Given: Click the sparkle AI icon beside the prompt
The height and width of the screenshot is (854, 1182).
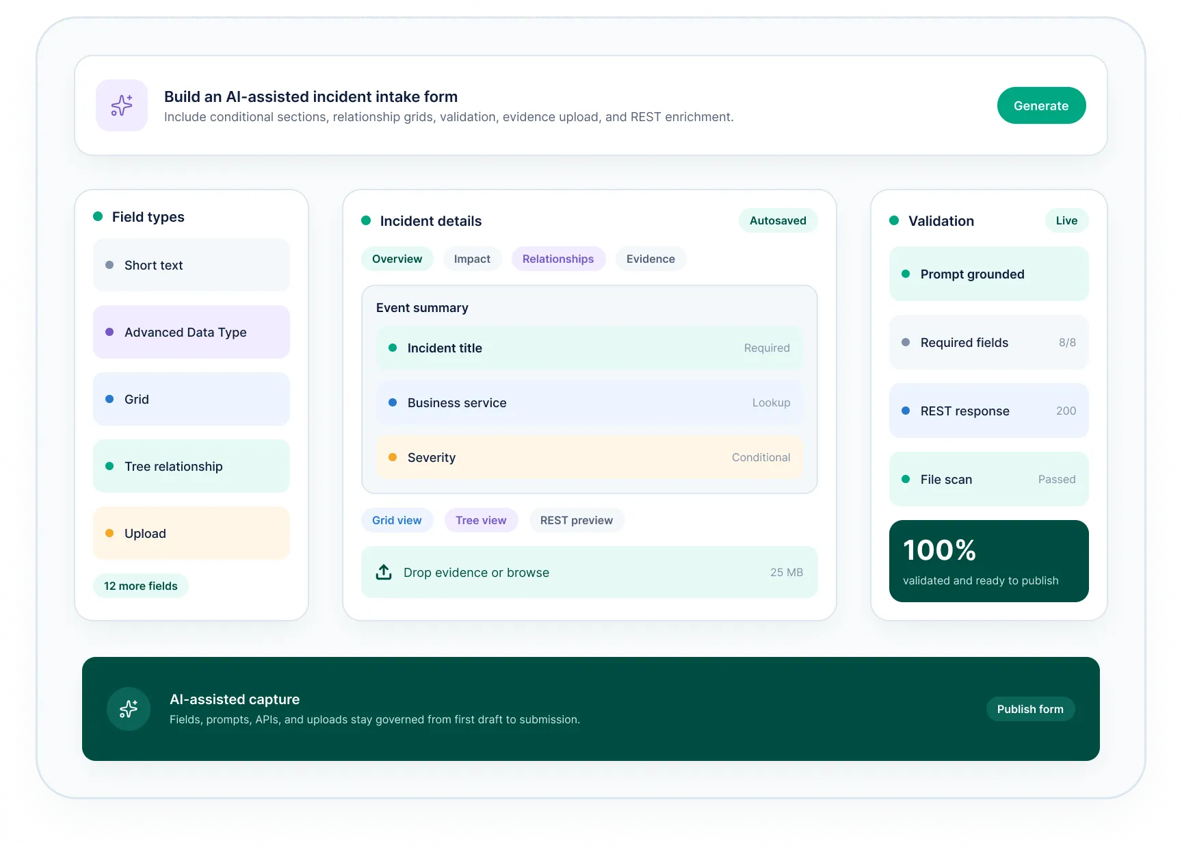Looking at the screenshot, I should pos(122,105).
